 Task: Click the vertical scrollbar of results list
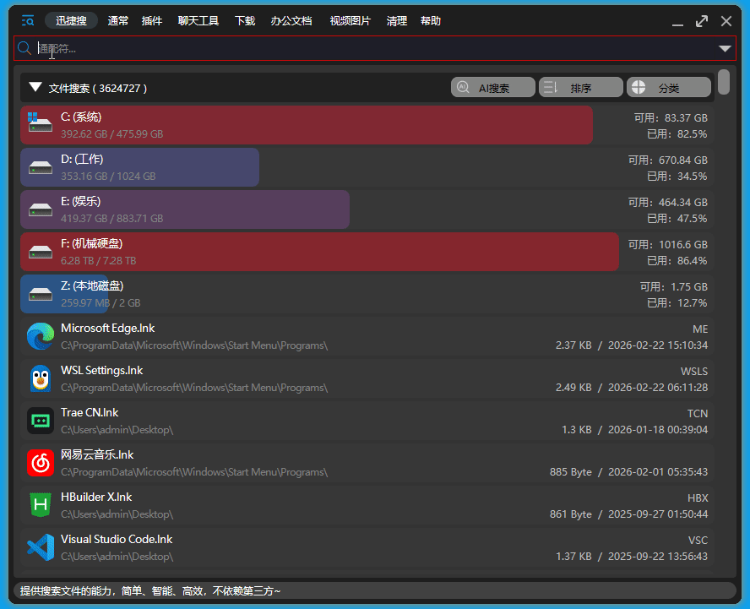click(724, 83)
